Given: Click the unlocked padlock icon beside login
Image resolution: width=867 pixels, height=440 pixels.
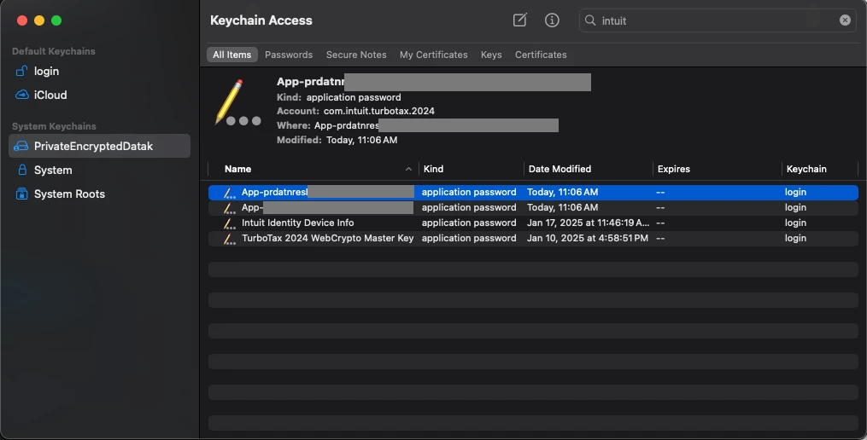Looking at the screenshot, I should [21, 71].
